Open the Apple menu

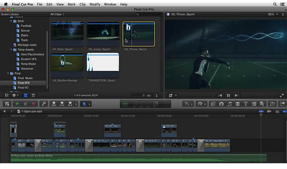point(6,4)
